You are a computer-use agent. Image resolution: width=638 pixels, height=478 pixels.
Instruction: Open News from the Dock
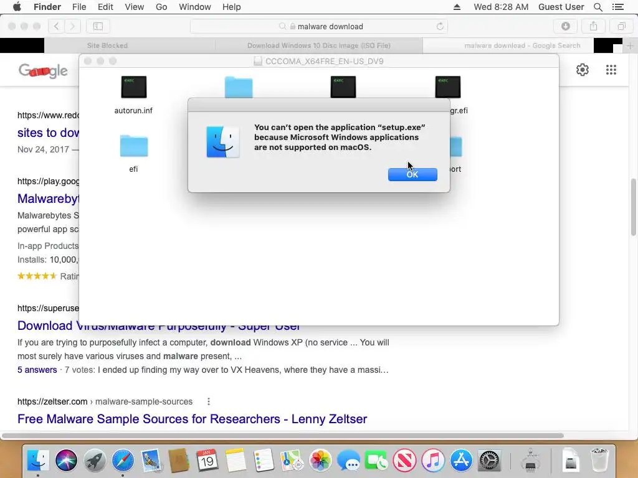(404, 461)
